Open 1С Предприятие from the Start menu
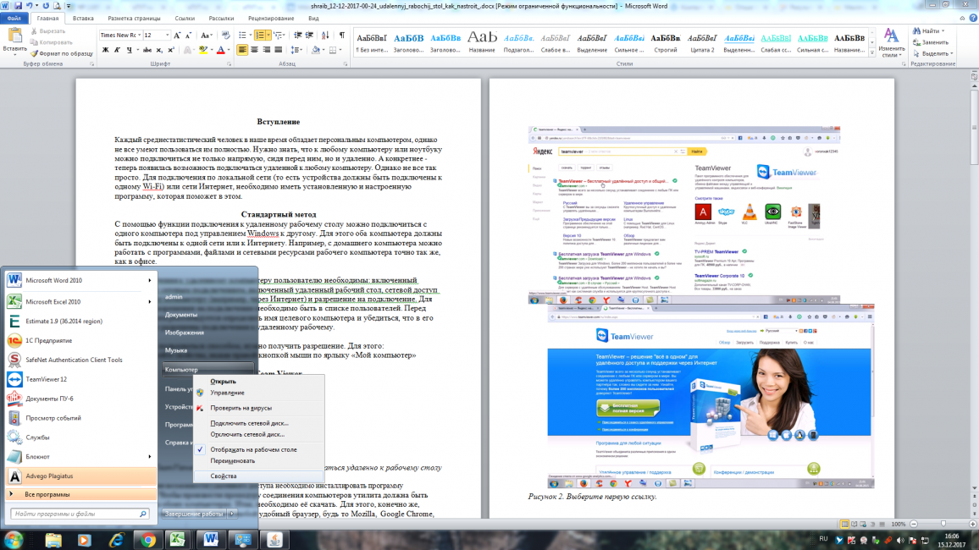The height and width of the screenshot is (550, 979). point(80,340)
